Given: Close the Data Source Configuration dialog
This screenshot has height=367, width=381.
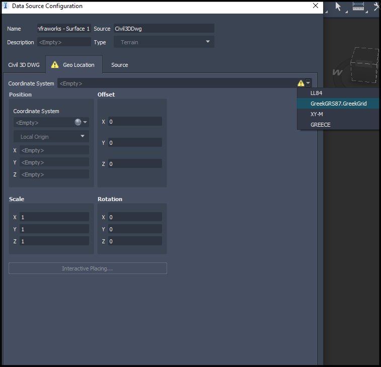Looking at the screenshot, I should coord(316,6).
